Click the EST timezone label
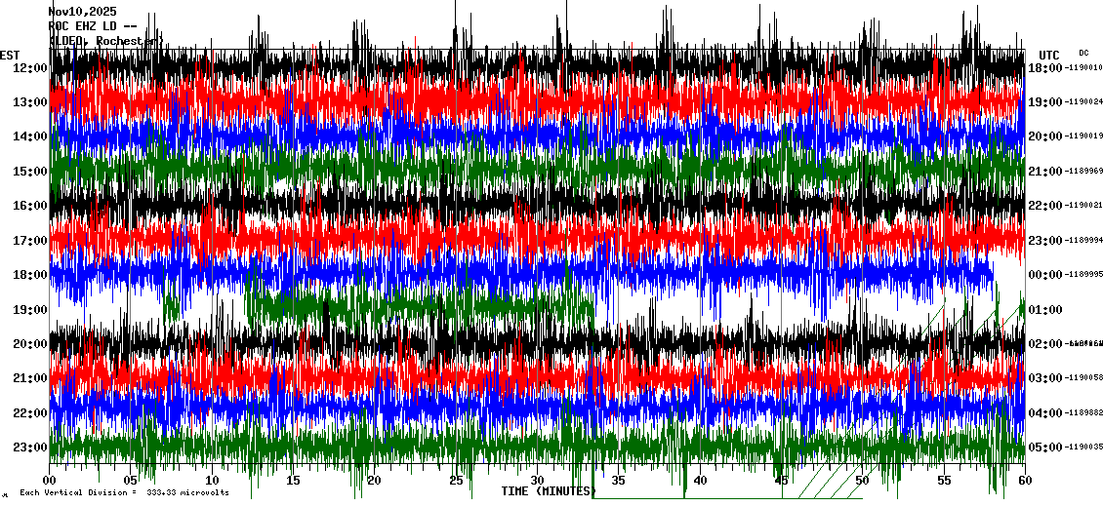The width and height of the screenshot is (1103, 506). 10,55
